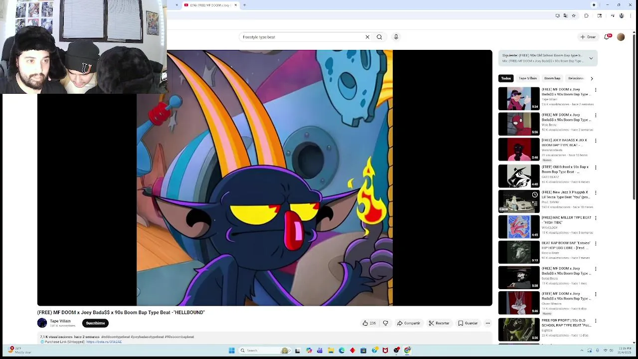Bookmark this page with star icon
638x359 pixels.
point(574,15)
